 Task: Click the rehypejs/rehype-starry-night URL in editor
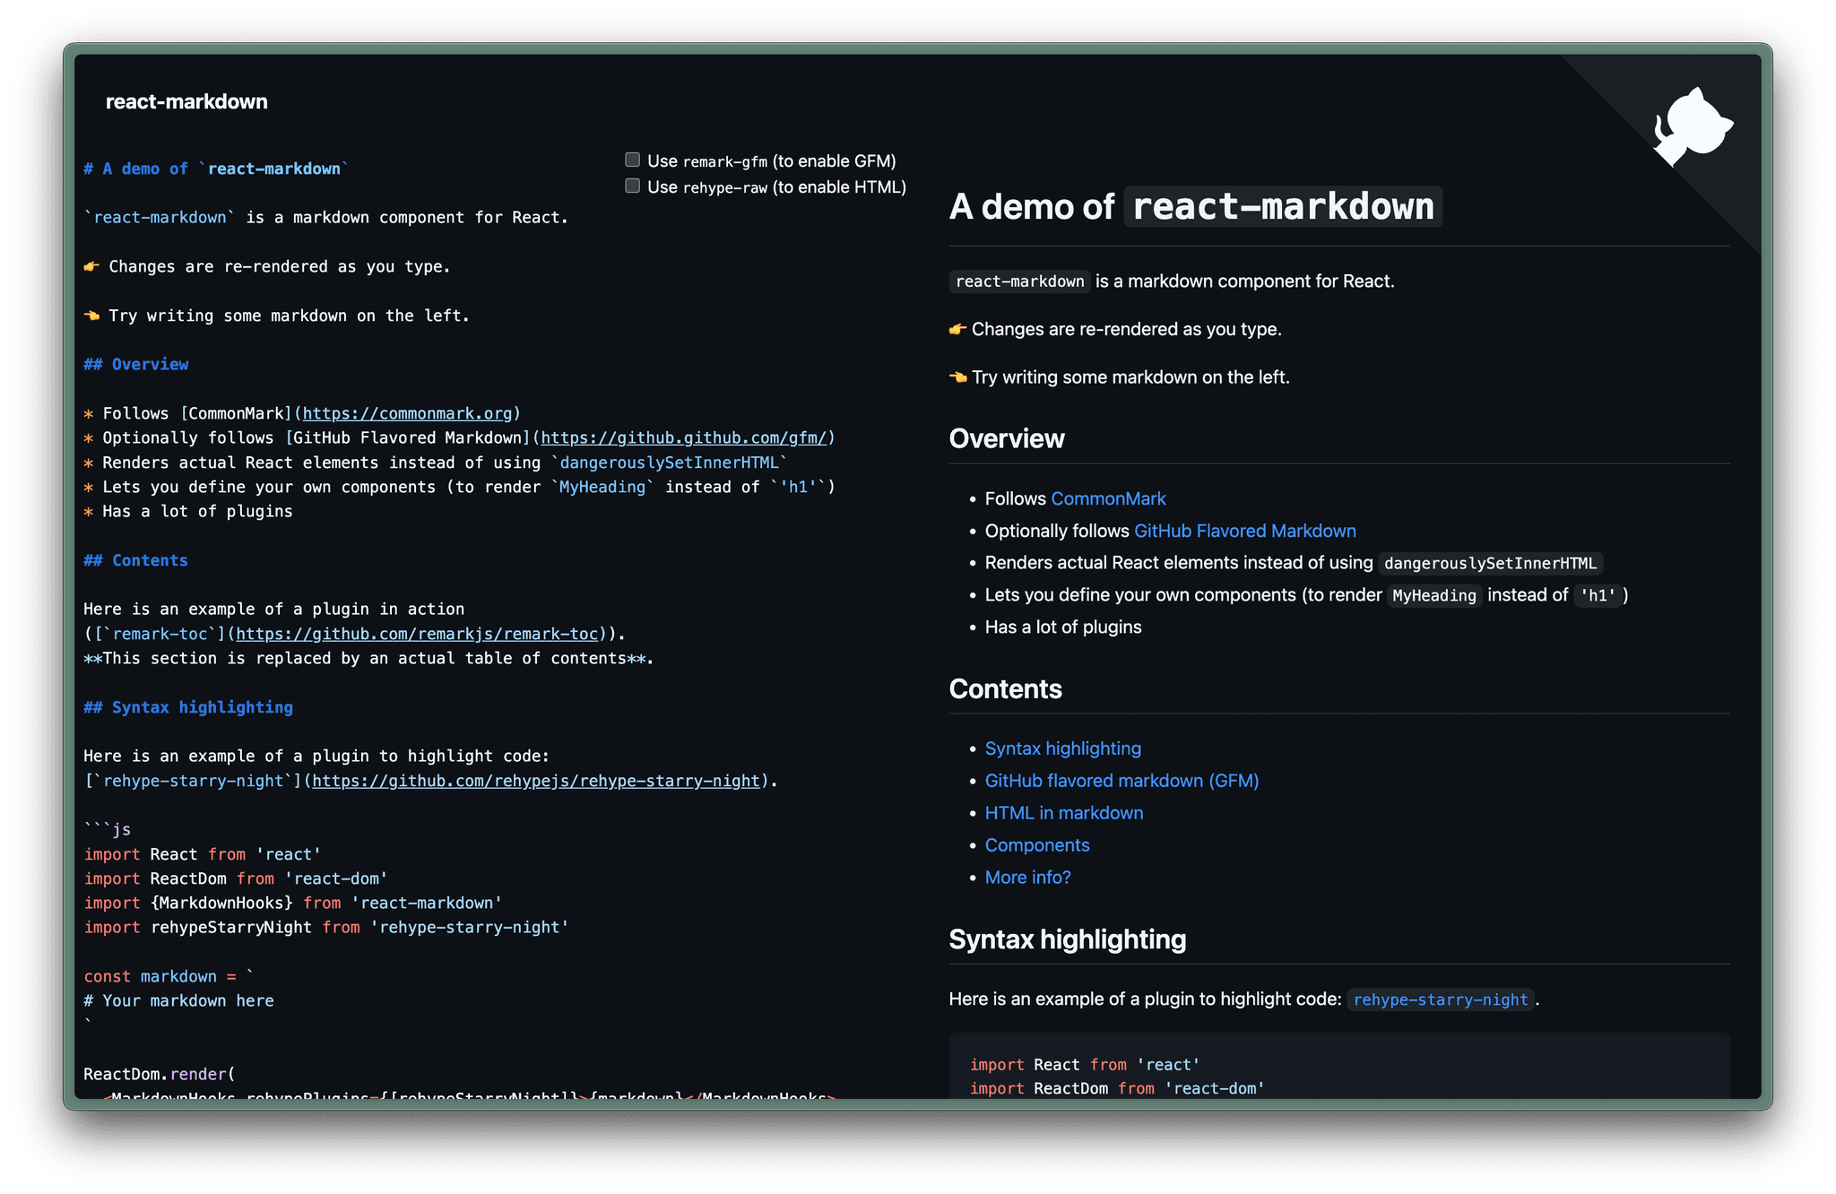pyautogui.click(x=536, y=781)
